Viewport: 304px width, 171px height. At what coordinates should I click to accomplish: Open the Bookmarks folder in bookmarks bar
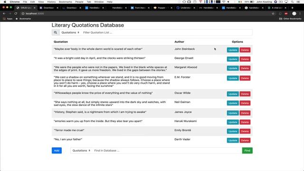click(23, 19)
